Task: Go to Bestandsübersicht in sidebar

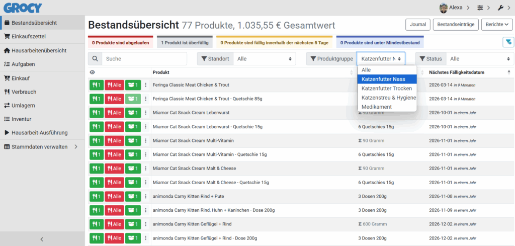Action: click(42, 23)
